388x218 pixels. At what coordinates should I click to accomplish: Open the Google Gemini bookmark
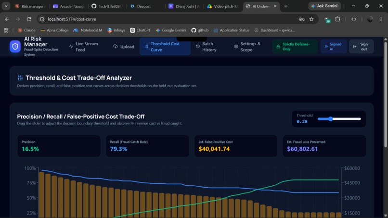point(171,30)
